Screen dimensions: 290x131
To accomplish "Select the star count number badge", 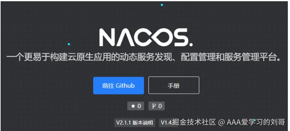I will [x=135, y=106].
